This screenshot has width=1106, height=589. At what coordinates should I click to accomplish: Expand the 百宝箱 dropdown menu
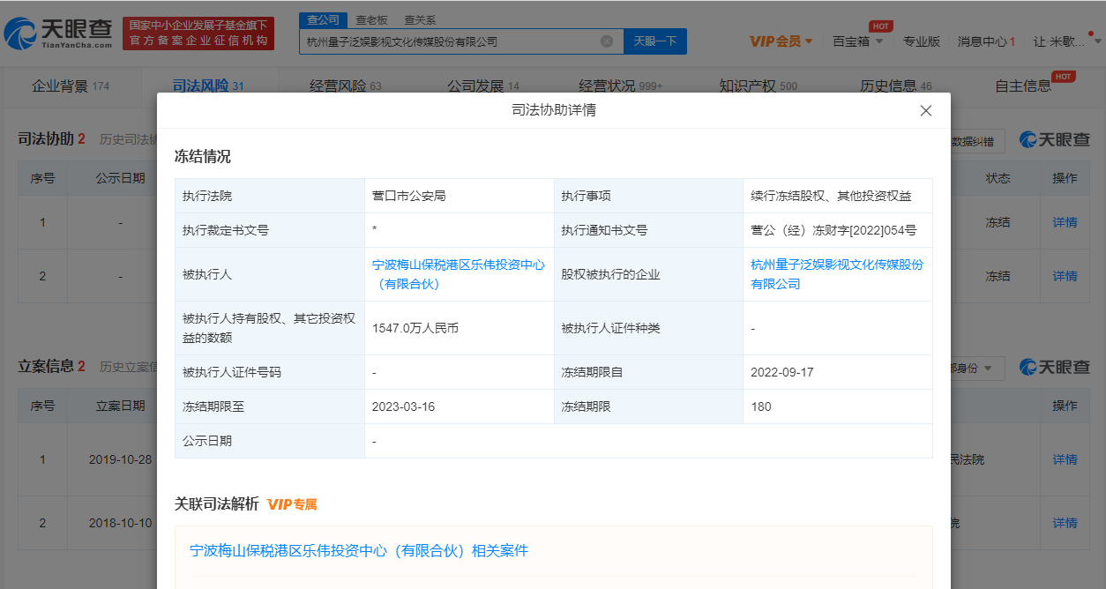[x=857, y=41]
